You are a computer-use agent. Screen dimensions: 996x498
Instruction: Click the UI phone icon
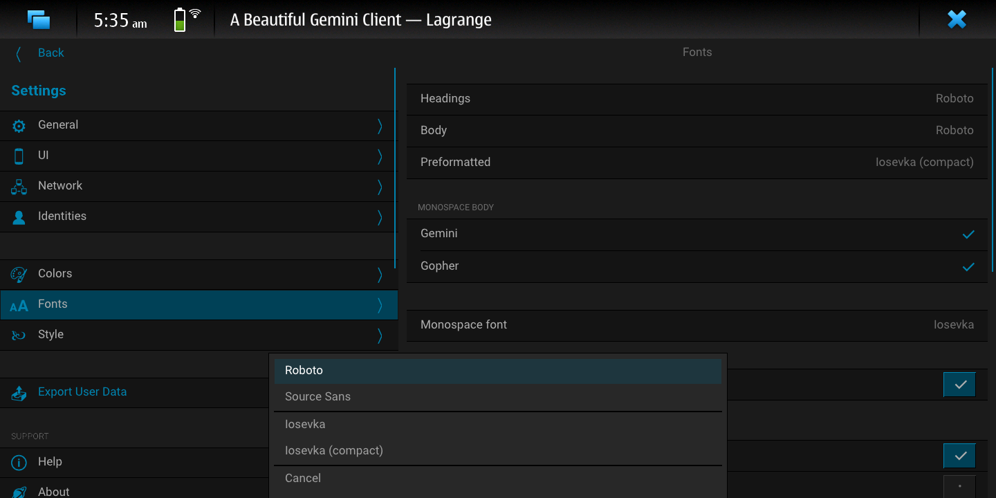click(x=19, y=156)
